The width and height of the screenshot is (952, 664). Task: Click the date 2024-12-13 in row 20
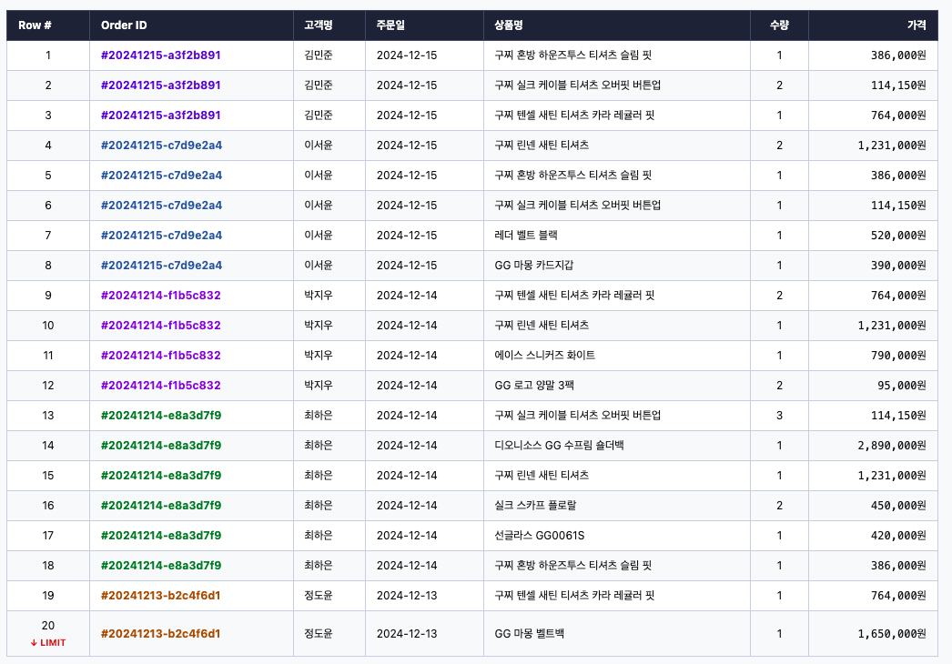[407, 634]
